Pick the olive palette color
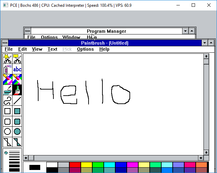The width and height of the screenshot is (217, 173). [87, 170]
